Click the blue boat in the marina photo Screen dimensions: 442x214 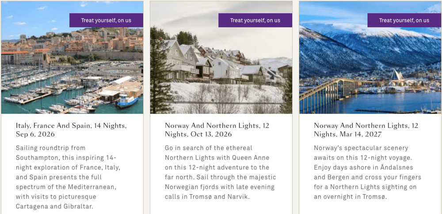pos(127,99)
